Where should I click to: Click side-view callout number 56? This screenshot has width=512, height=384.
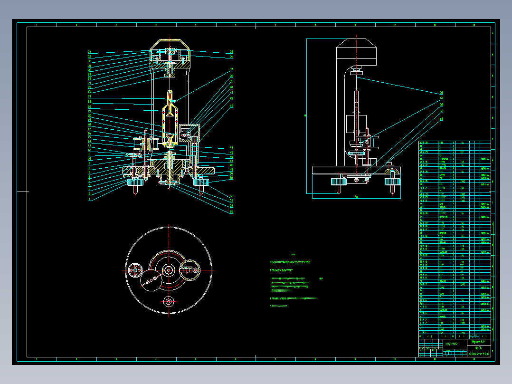pos(442,93)
